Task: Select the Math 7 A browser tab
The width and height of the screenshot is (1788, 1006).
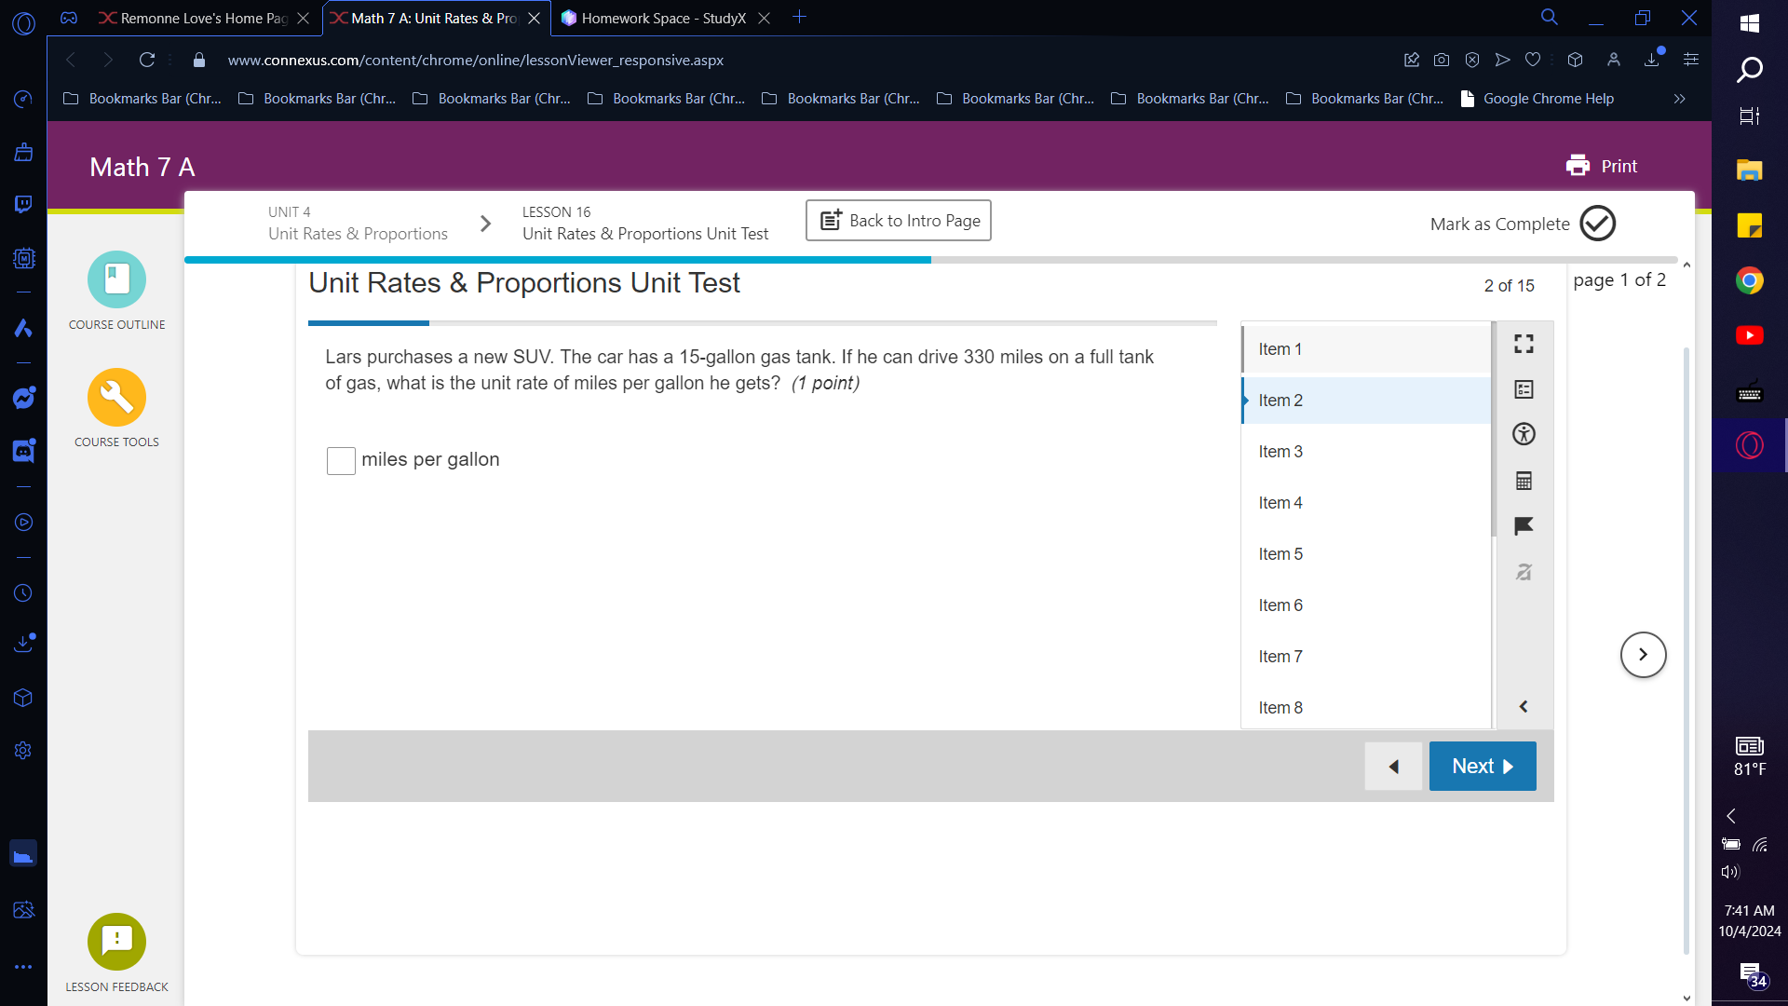Action: [x=434, y=18]
